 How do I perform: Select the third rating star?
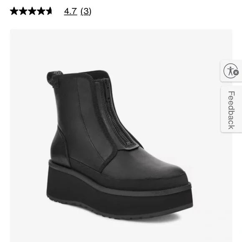[32, 11]
